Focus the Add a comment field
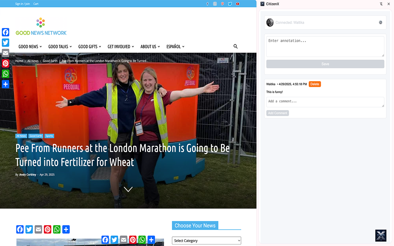The image size is (394, 246). coord(325,102)
